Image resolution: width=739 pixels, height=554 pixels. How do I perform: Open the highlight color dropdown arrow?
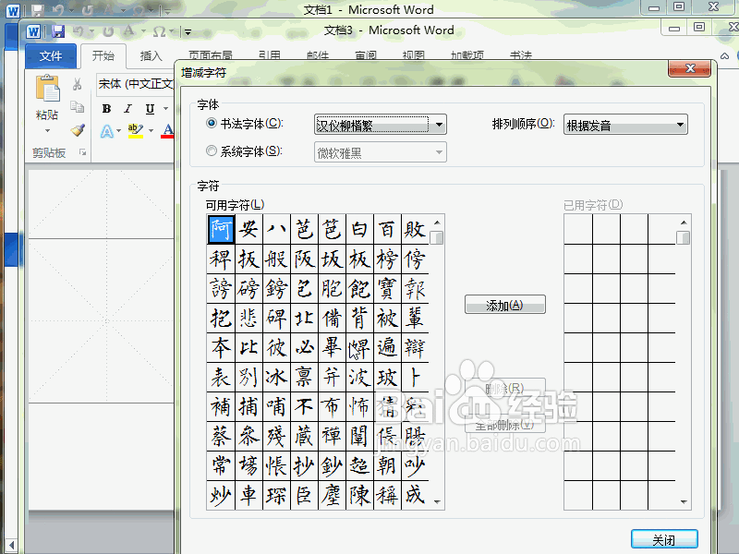pyautogui.click(x=151, y=130)
